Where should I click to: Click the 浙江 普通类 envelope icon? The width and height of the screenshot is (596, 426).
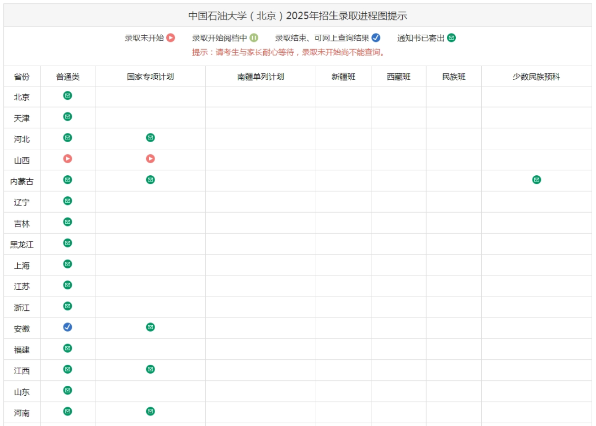pos(67,306)
